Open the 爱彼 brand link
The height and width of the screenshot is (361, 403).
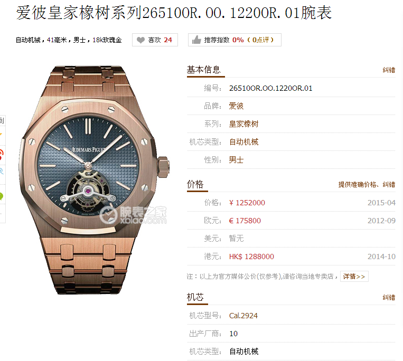tap(236, 106)
